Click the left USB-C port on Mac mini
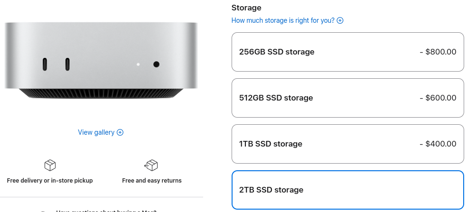This screenshot has width=467, height=212. [x=45, y=64]
